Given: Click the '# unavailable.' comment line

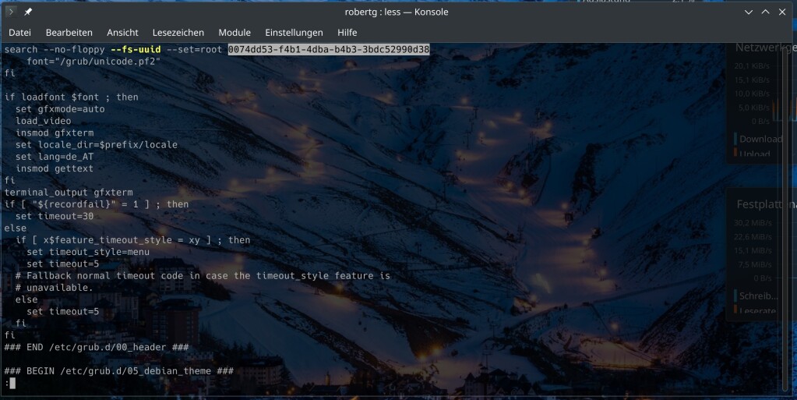Looking at the screenshot, I should click(x=55, y=288).
